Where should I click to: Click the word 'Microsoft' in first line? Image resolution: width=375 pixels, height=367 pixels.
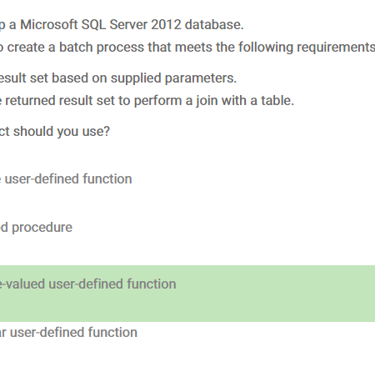click(49, 25)
